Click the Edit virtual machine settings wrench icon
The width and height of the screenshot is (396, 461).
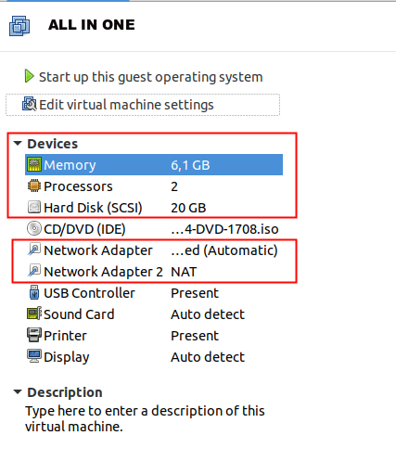[x=30, y=104]
